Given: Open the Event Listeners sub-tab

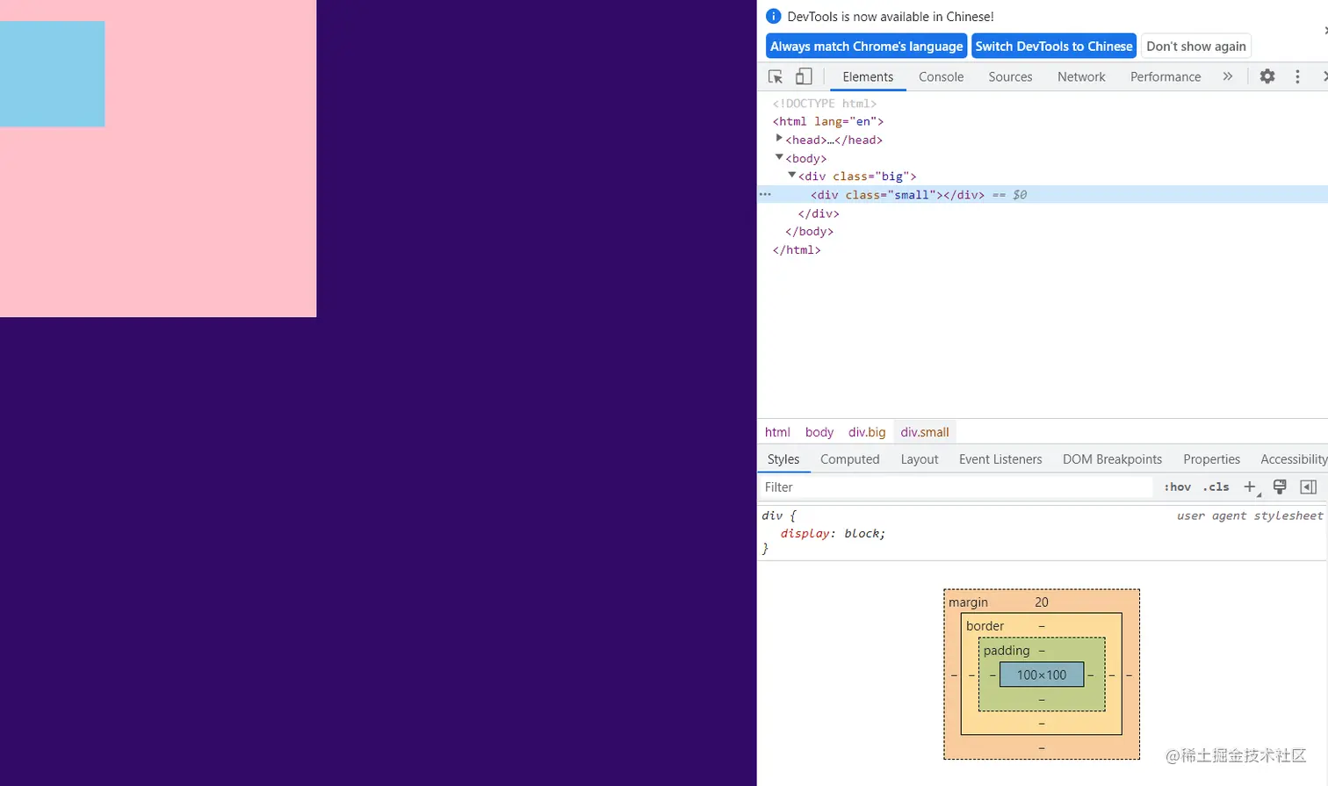Looking at the screenshot, I should (x=1000, y=459).
